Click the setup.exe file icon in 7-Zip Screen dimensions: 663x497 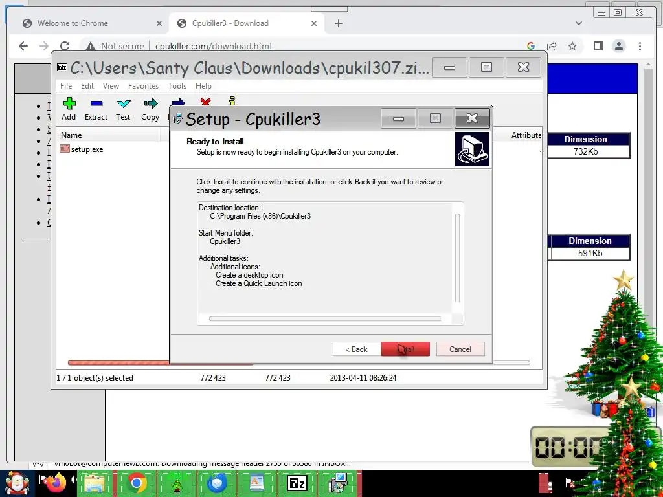(65, 149)
